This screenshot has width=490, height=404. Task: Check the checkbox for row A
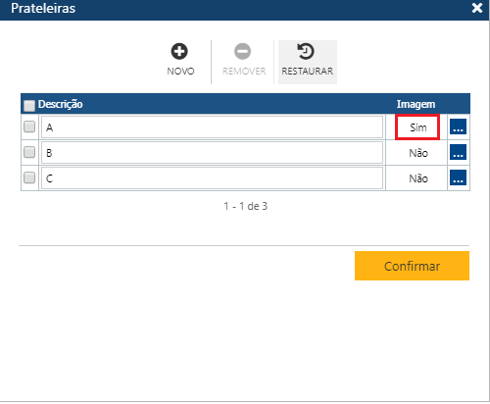(29, 126)
